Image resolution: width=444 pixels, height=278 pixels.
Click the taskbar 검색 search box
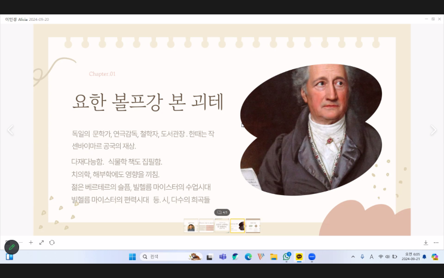click(171, 257)
